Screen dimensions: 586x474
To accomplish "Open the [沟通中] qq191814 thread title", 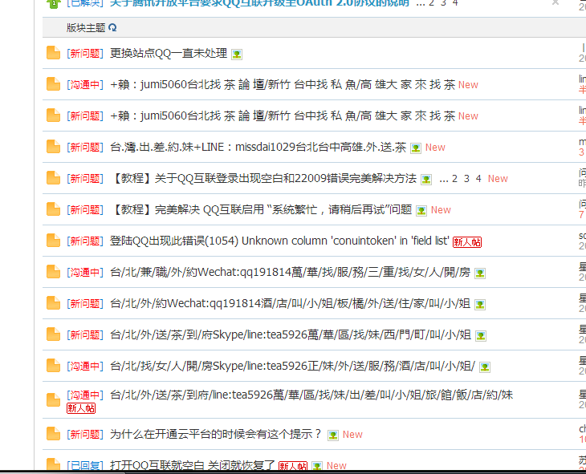I will click(290, 273).
